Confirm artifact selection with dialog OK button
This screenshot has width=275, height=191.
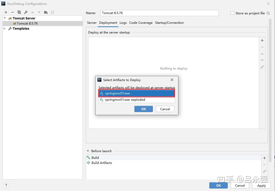(143, 109)
